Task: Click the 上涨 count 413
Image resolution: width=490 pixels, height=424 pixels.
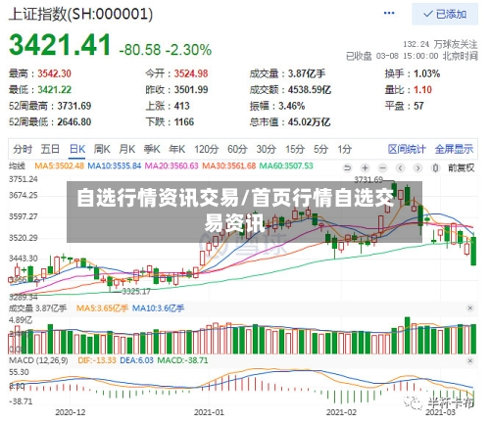Action: 181,106
